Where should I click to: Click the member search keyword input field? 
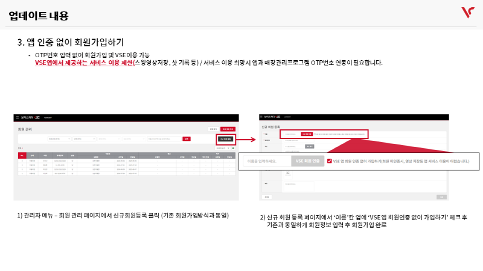coord(164,139)
